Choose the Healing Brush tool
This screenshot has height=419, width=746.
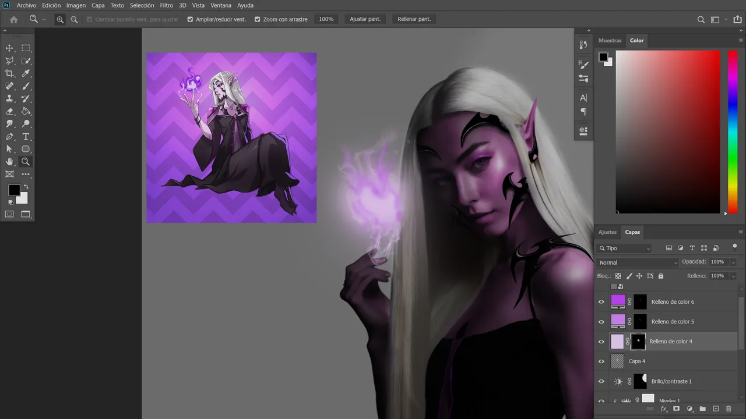9,86
